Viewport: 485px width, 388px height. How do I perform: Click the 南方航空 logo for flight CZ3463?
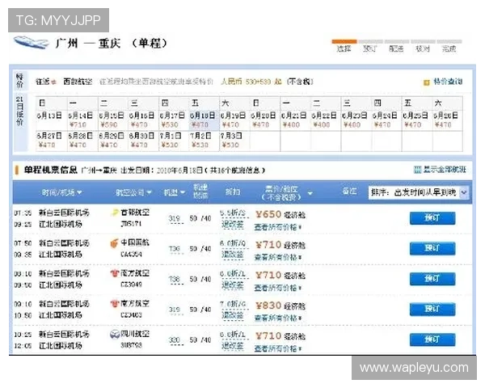coord(115,304)
